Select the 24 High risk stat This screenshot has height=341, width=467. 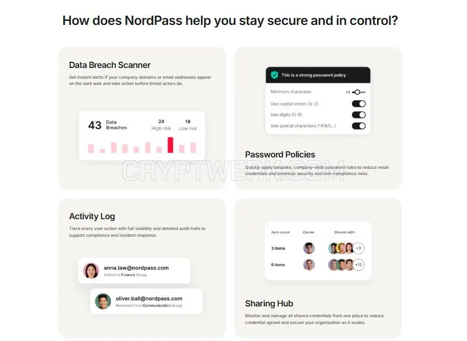coord(161,125)
